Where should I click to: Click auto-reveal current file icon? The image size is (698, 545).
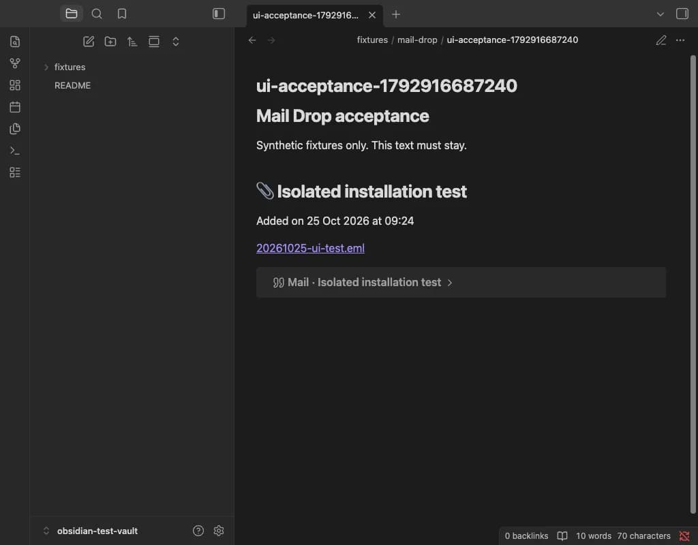coord(154,42)
